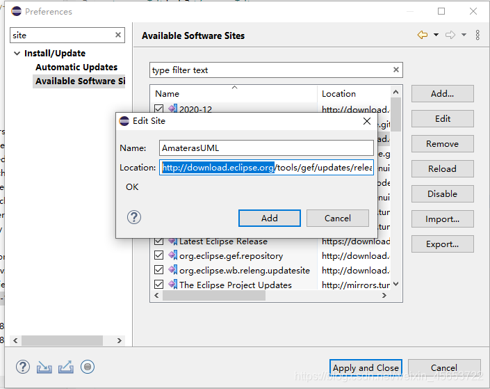Close the Edit Site dialog

click(x=367, y=121)
